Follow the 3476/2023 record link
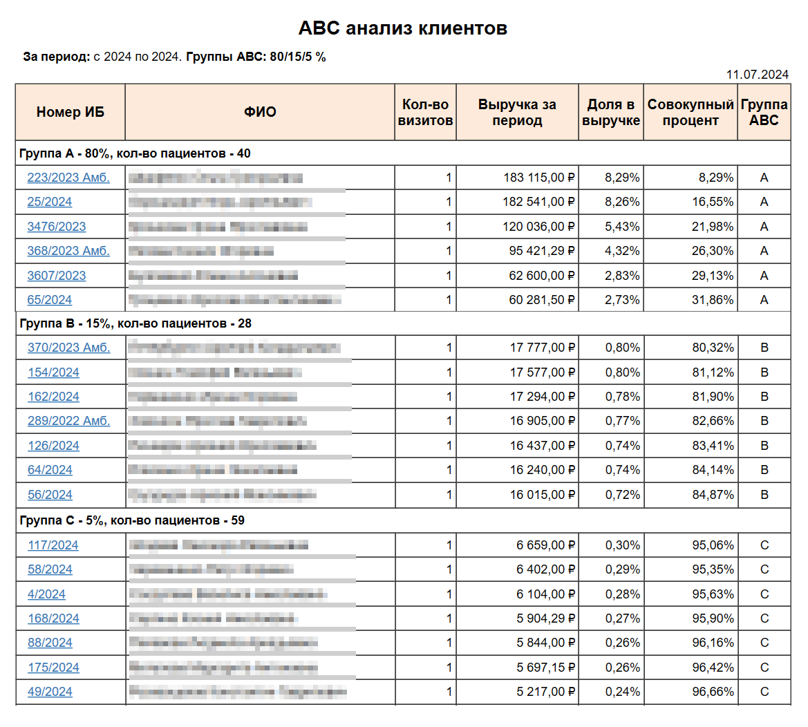 57,227
